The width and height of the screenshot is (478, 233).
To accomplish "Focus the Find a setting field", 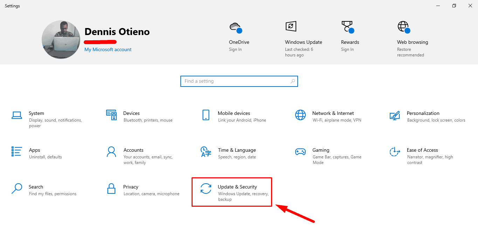I will [x=239, y=81].
